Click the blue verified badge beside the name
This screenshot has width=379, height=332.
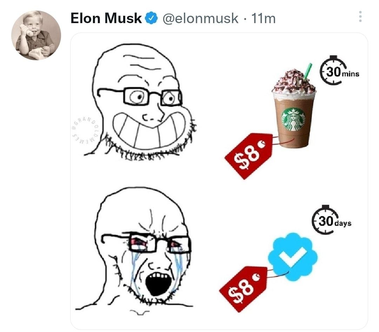[151, 18]
